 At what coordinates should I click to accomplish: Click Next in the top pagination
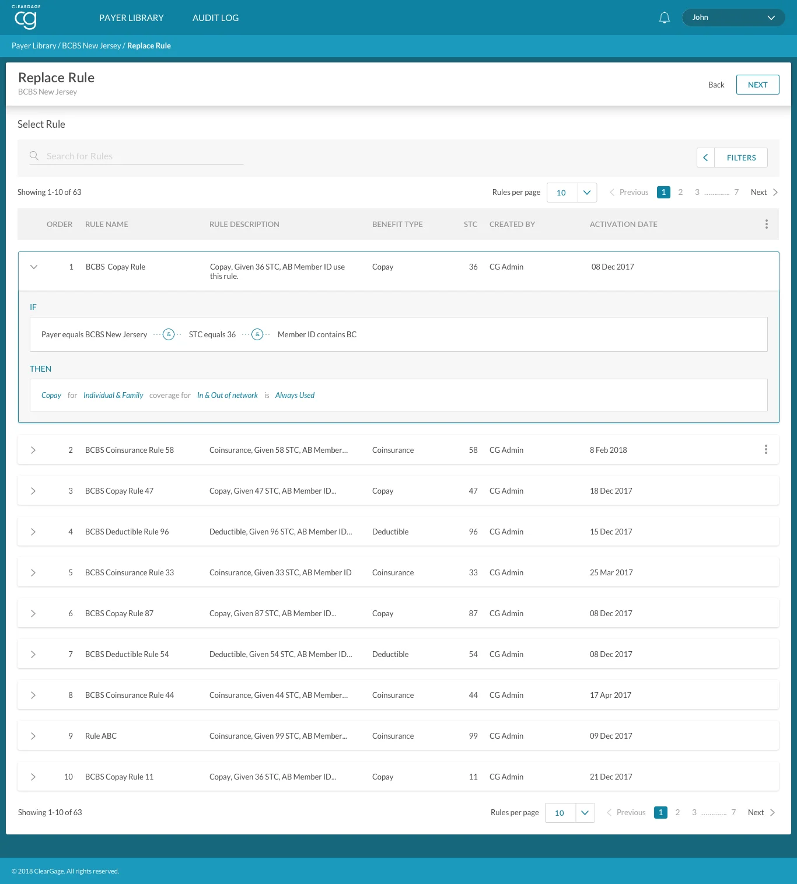764,192
